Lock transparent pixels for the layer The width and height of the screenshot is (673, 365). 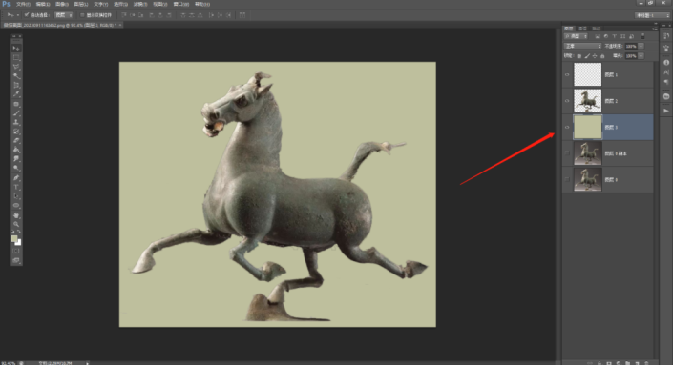coord(579,56)
